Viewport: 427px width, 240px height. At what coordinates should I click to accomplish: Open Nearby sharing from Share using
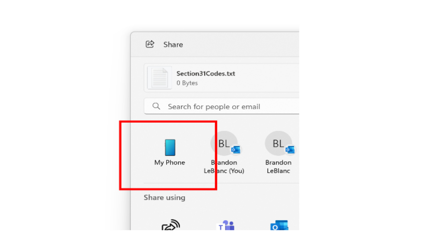coord(170,226)
